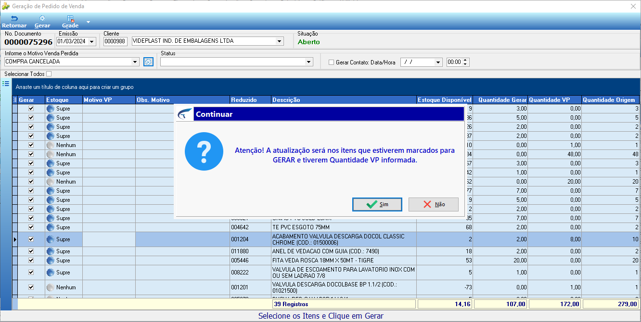Click the blue question mark dialog icon

coord(204,151)
